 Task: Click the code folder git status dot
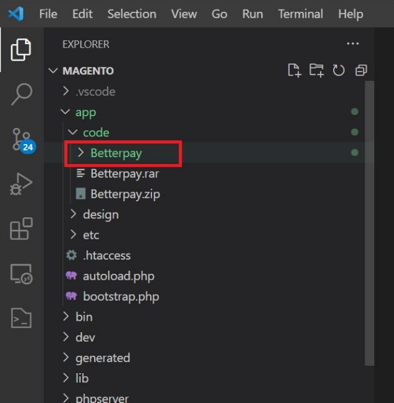point(355,132)
